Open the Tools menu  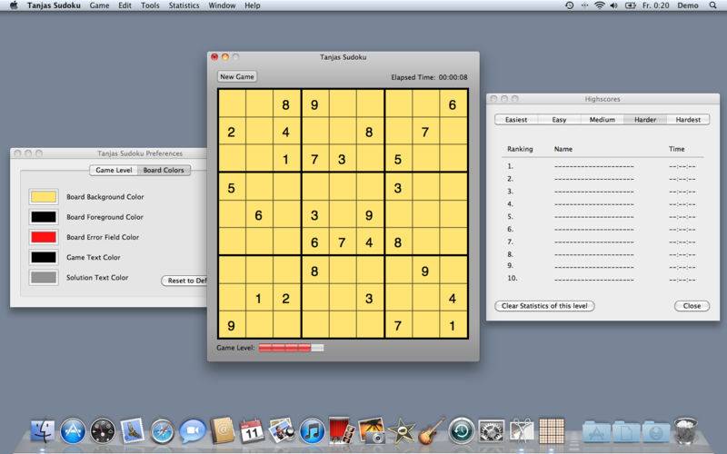150,5
